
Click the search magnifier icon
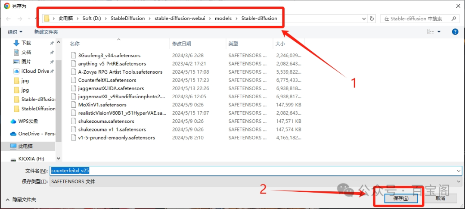click(x=453, y=19)
